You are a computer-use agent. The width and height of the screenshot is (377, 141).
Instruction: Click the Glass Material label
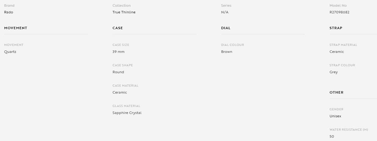tap(126, 106)
